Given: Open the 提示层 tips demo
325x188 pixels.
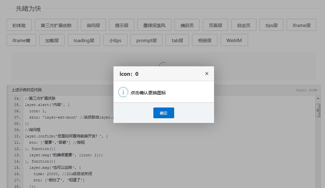Looking at the screenshot, I should (x=121, y=25).
